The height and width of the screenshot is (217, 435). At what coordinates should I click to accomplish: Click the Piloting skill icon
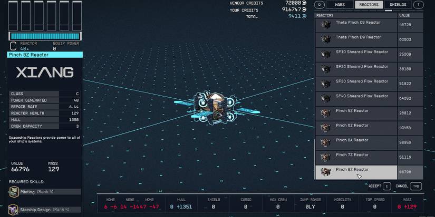click(14, 193)
